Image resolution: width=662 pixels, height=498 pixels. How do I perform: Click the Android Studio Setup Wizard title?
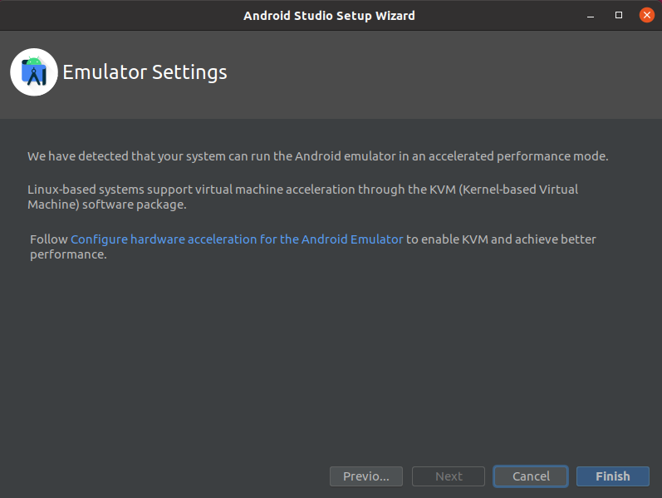(x=329, y=16)
